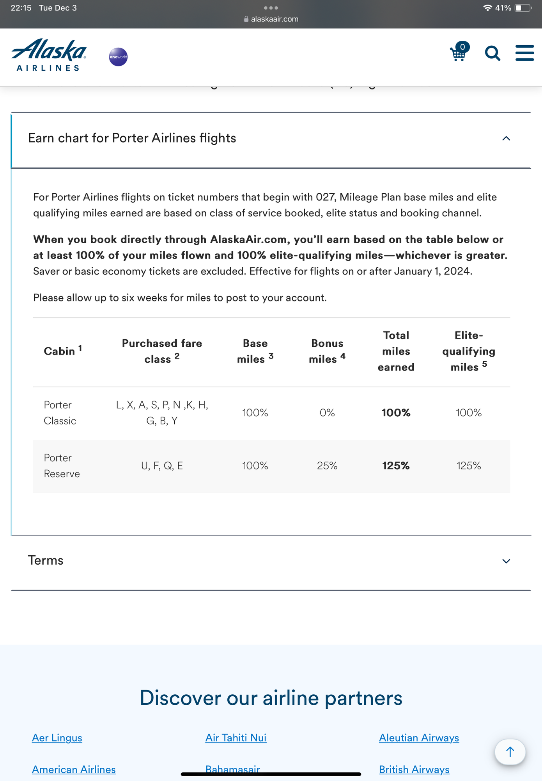
Task: Open the Air Tahiti Nui link
Action: pyautogui.click(x=236, y=738)
